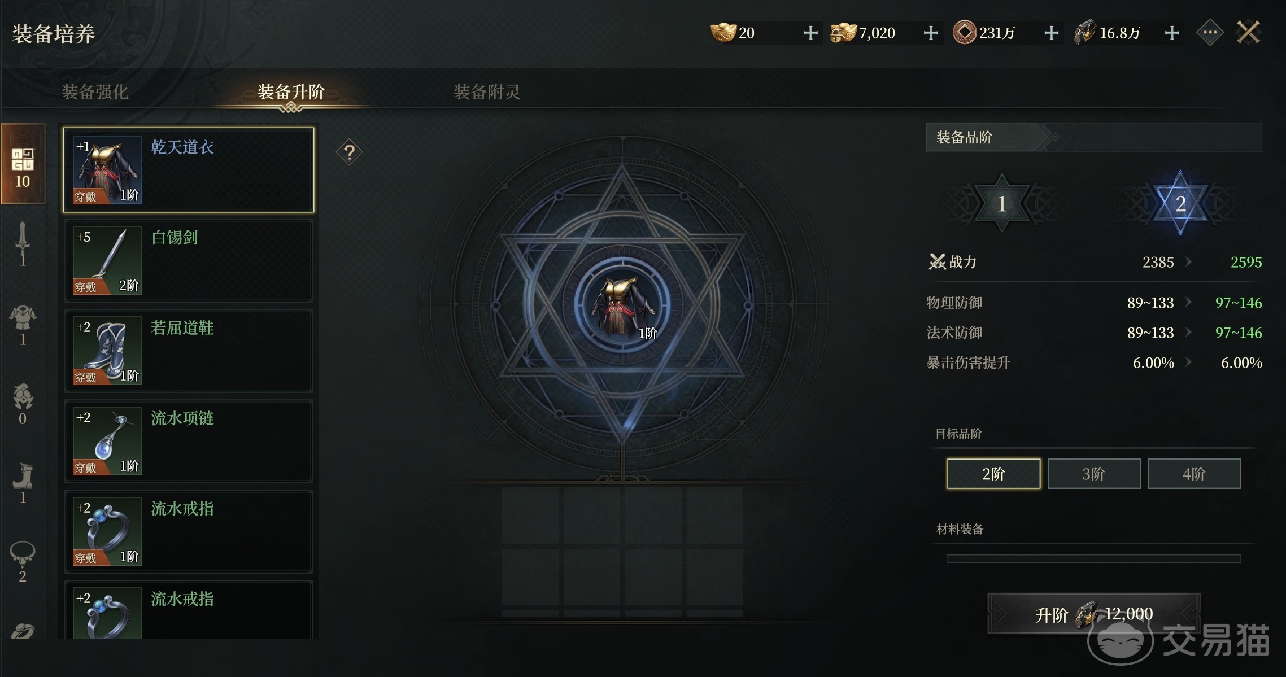Screen dimensions: 1286x677
Task: Click plus beside 231万 coins
Action: [1051, 33]
